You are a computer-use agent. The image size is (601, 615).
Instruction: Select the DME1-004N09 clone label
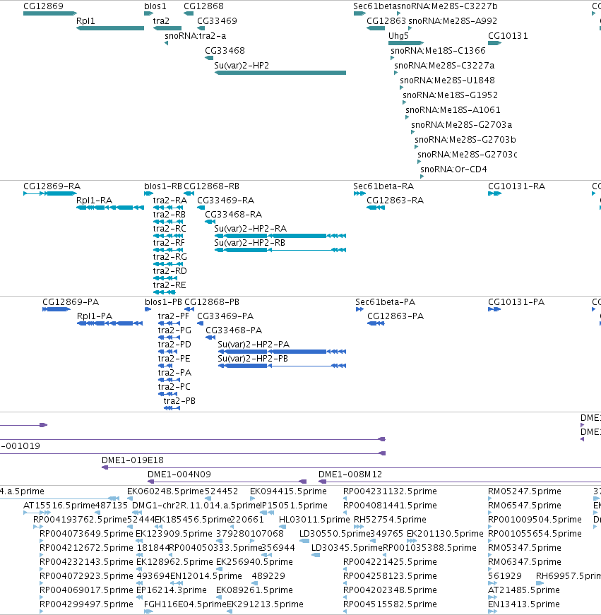point(179,474)
